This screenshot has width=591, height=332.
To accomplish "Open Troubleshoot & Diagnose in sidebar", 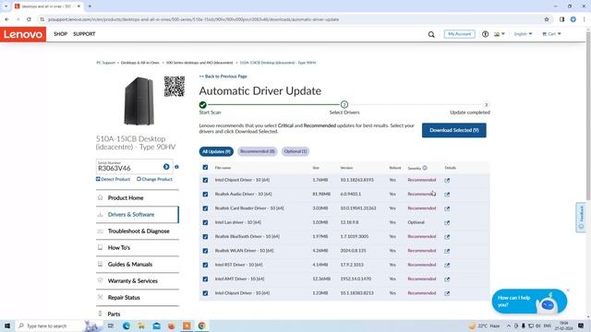I will (138, 231).
